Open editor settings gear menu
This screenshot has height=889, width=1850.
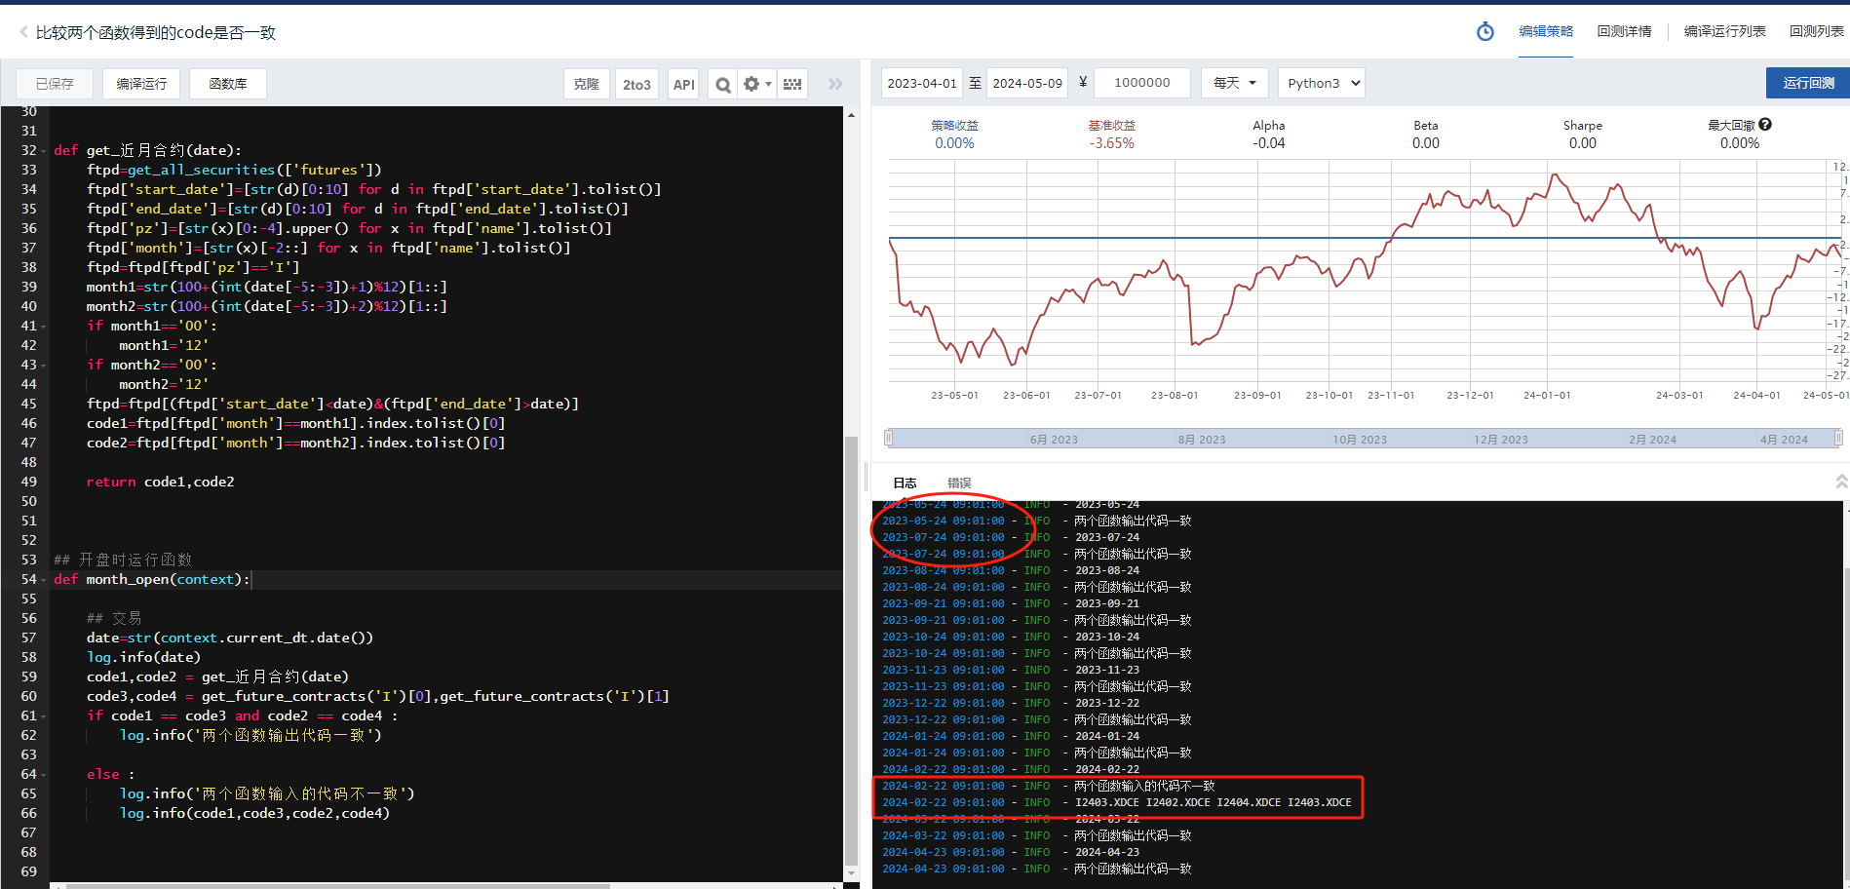click(x=756, y=84)
